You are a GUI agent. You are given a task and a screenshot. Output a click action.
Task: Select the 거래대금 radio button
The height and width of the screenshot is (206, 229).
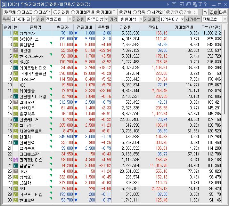point(98,12)
